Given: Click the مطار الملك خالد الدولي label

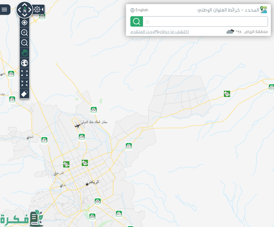Looking at the screenshot, I should pyautogui.click(x=94, y=122).
